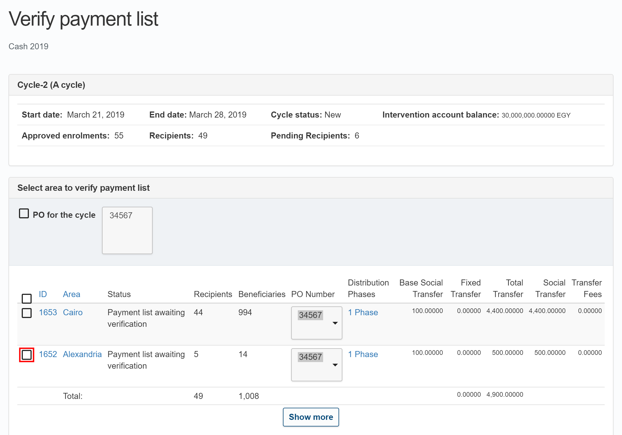This screenshot has width=622, height=435.
Task: Open payment list 1653
Action: [x=48, y=312]
